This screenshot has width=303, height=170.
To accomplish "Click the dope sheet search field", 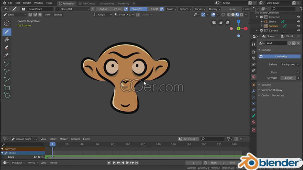I will pyautogui.click(x=212, y=139).
